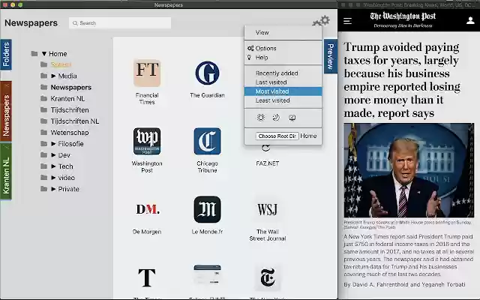Image resolution: width=480 pixels, height=300 pixels.
Task: Click folder icon next to Wetenschap
Action: point(43,132)
